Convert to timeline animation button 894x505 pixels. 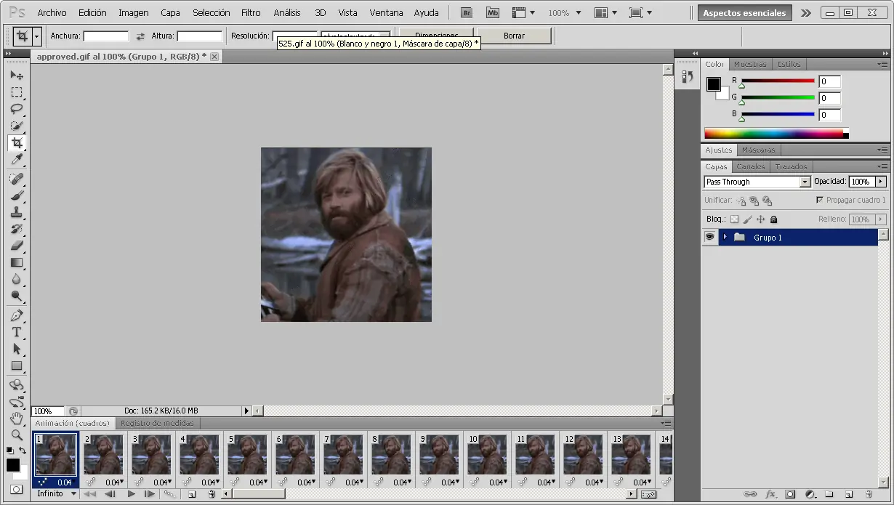tap(649, 494)
